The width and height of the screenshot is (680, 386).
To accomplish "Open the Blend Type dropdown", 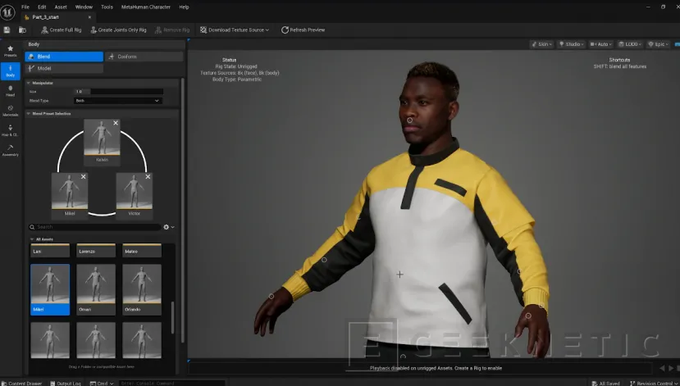I will coord(118,101).
